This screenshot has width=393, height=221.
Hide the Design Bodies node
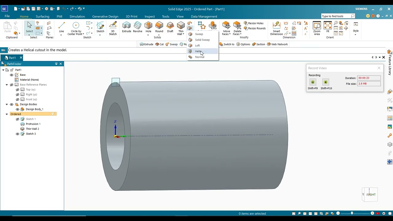point(12,104)
